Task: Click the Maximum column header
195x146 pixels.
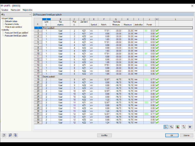Action: [128, 25]
